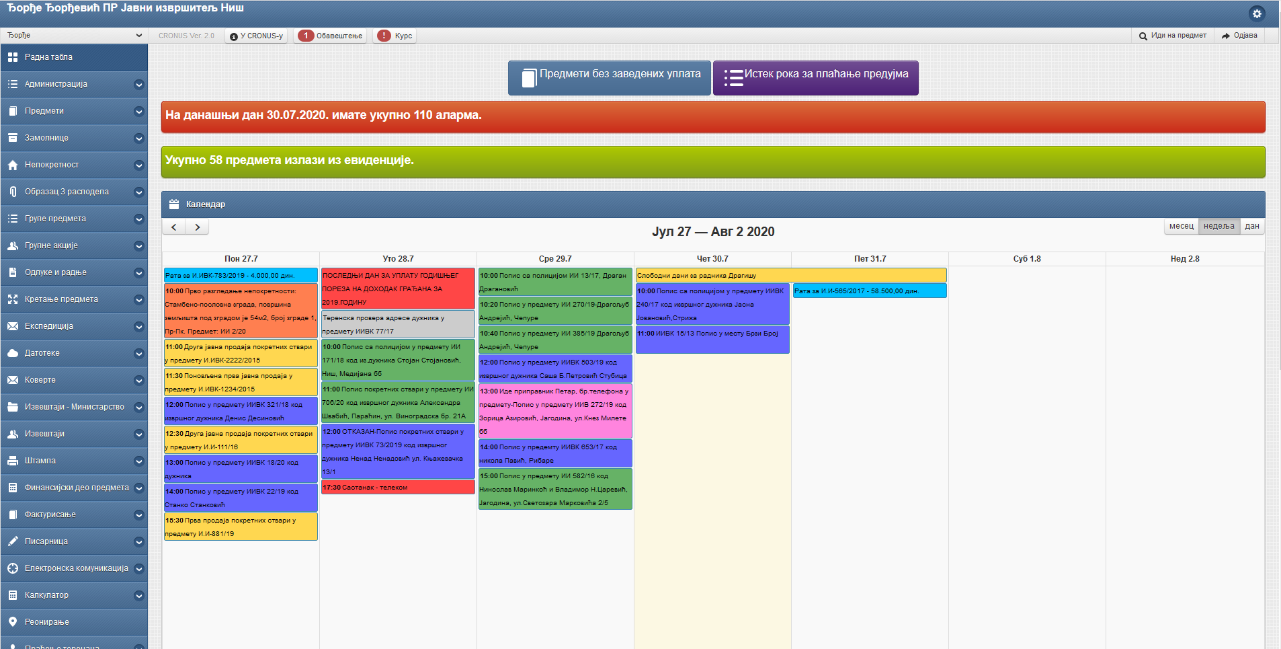
Task: Switch calendar to недеља view
Action: pyautogui.click(x=1218, y=227)
